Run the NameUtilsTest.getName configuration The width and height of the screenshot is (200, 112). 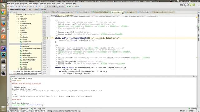(67, 7)
